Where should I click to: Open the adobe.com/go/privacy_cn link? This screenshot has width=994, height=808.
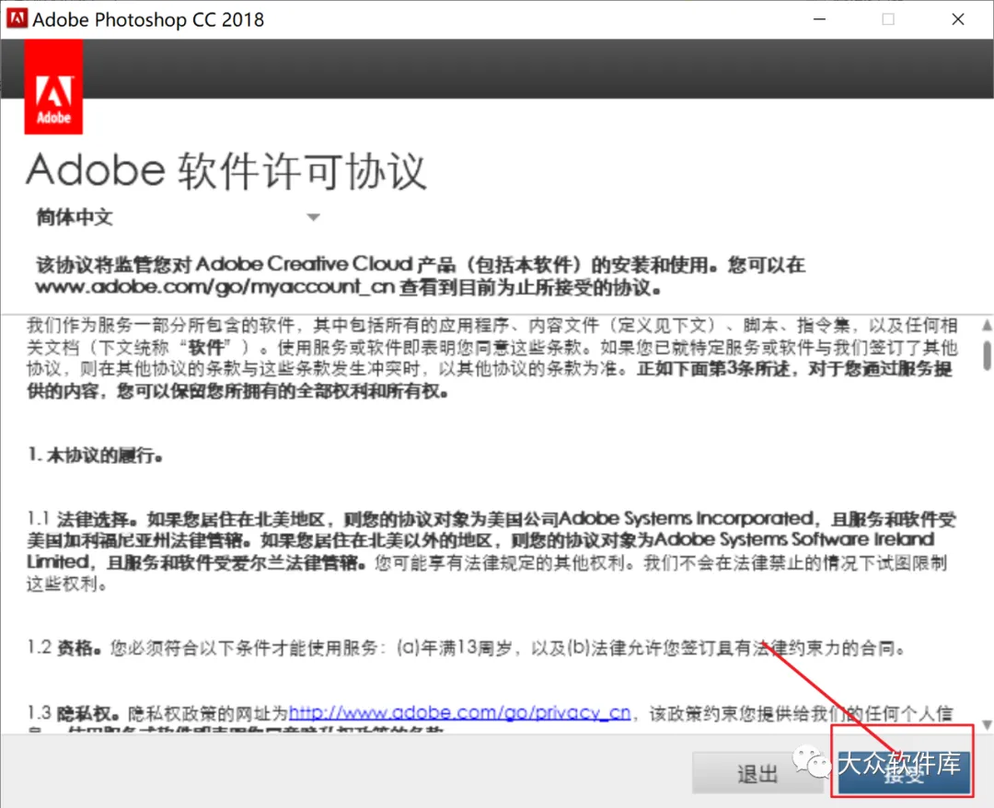[459, 713]
